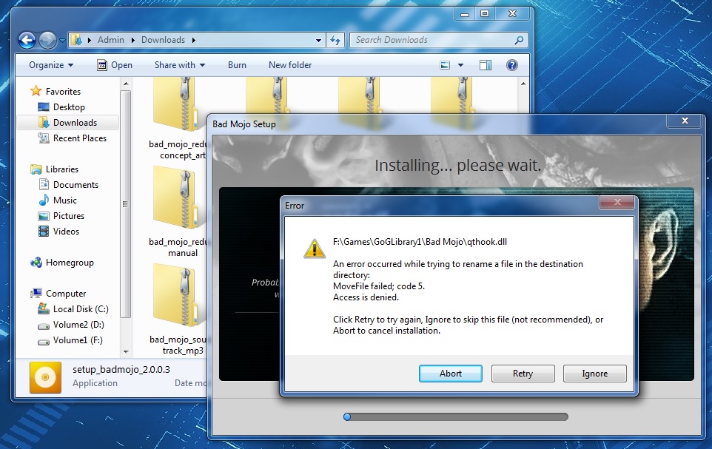Click Admin in the address bar
Image resolution: width=712 pixels, height=449 pixels.
point(110,40)
